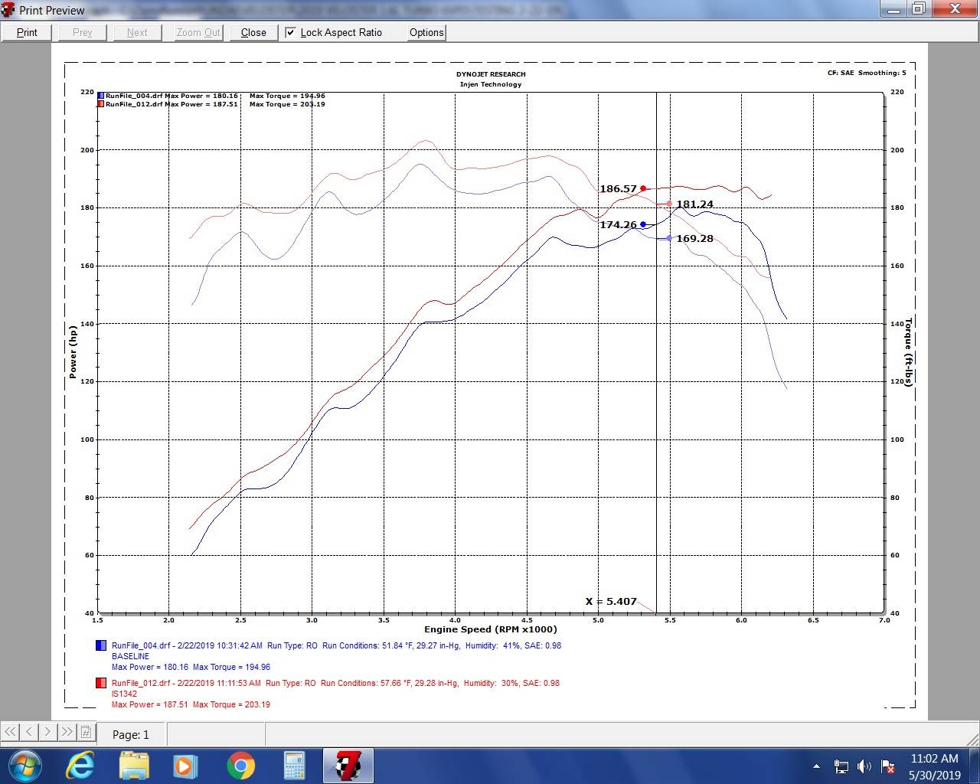Close the print preview via Close button
The width and height of the screenshot is (980, 784).
pos(253,32)
